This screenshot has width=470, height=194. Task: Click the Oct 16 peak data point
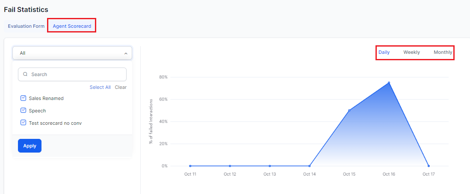389,82
